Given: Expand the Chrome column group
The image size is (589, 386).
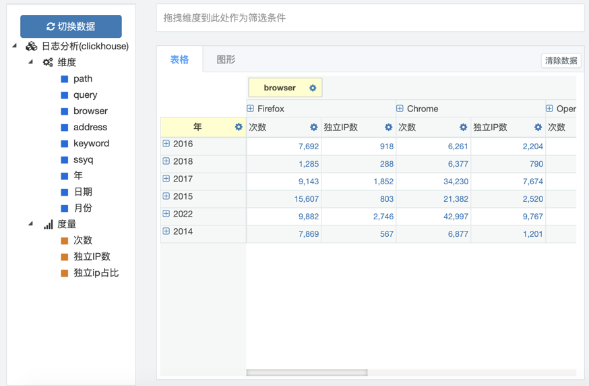Looking at the screenshot, I should [x=400, y=109].
